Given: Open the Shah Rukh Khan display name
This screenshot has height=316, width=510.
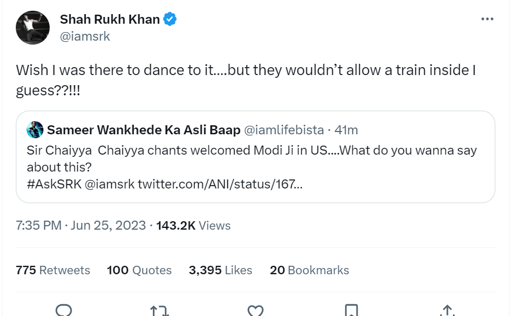Looking at the screenshot, I should coord(110,19).
